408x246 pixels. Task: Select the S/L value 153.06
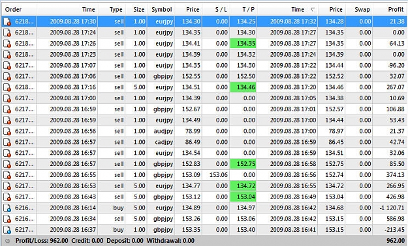[x=218, y=175]
